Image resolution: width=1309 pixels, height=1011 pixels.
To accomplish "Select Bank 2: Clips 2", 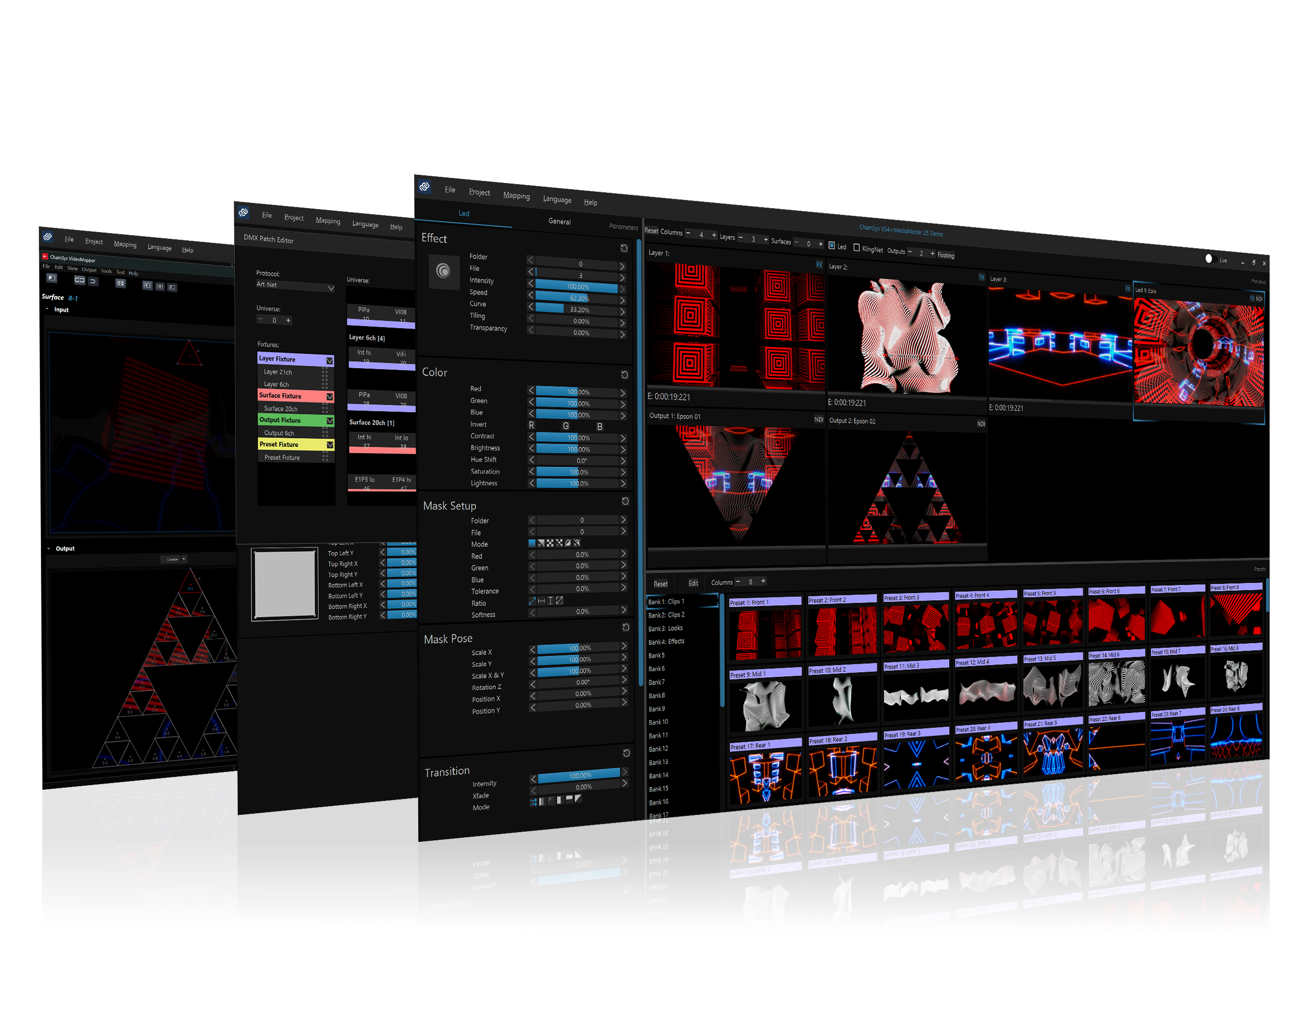I will [666, 615].
